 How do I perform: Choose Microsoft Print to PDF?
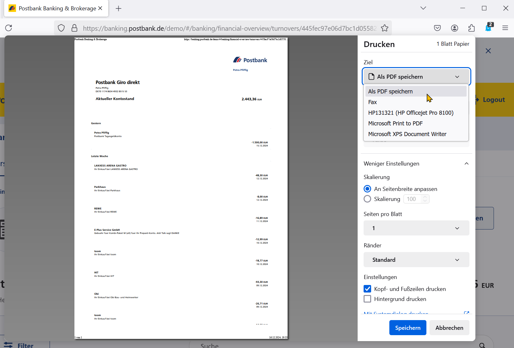(x=416, y=123)
